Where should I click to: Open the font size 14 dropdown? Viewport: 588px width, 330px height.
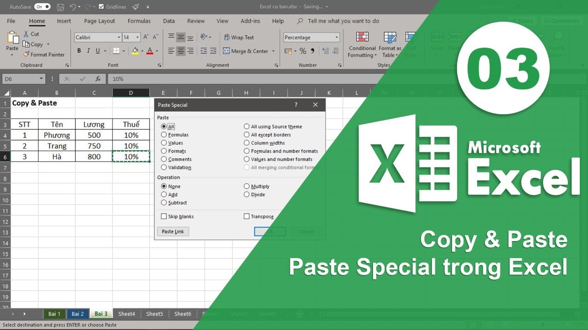coord(138,38)
